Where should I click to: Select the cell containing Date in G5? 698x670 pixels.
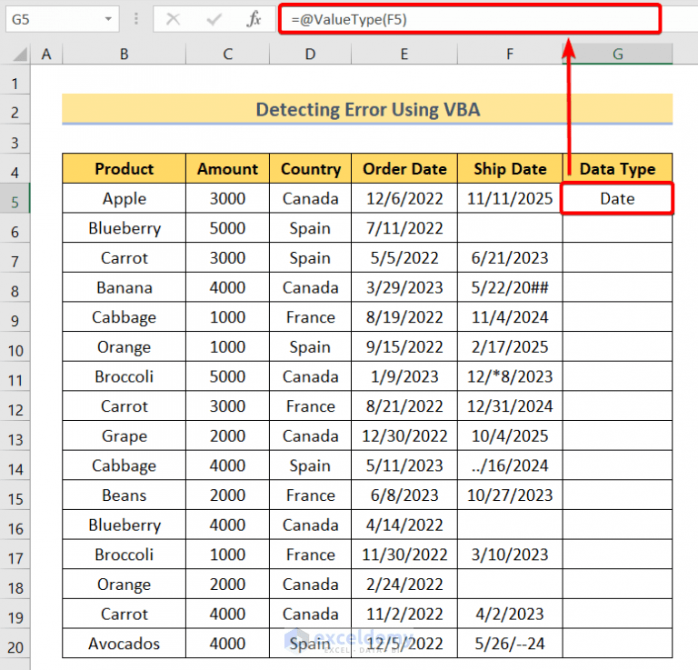[617, 198]
